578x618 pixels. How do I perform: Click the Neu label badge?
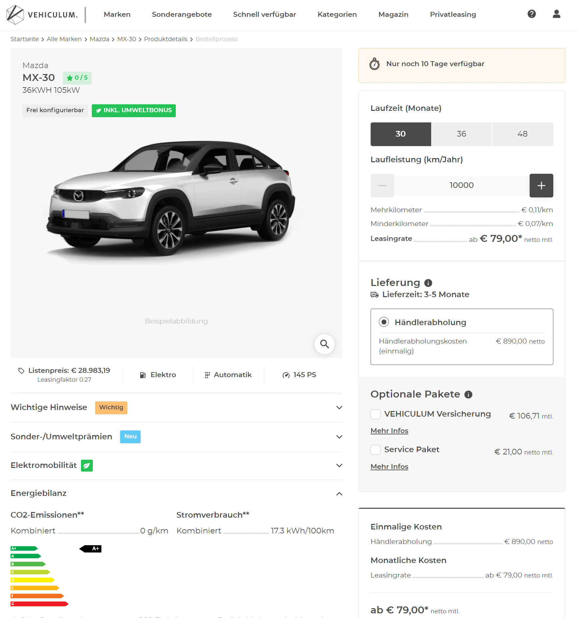(130, 437)
